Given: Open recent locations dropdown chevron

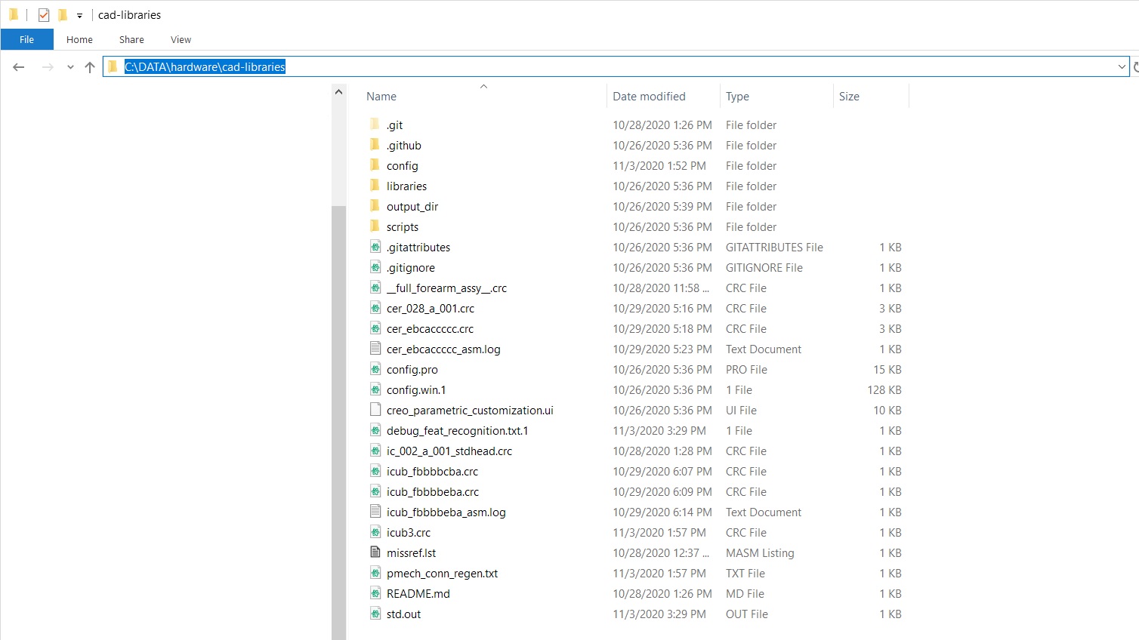Looking at the screenshot, I should [x=70, y=67].
